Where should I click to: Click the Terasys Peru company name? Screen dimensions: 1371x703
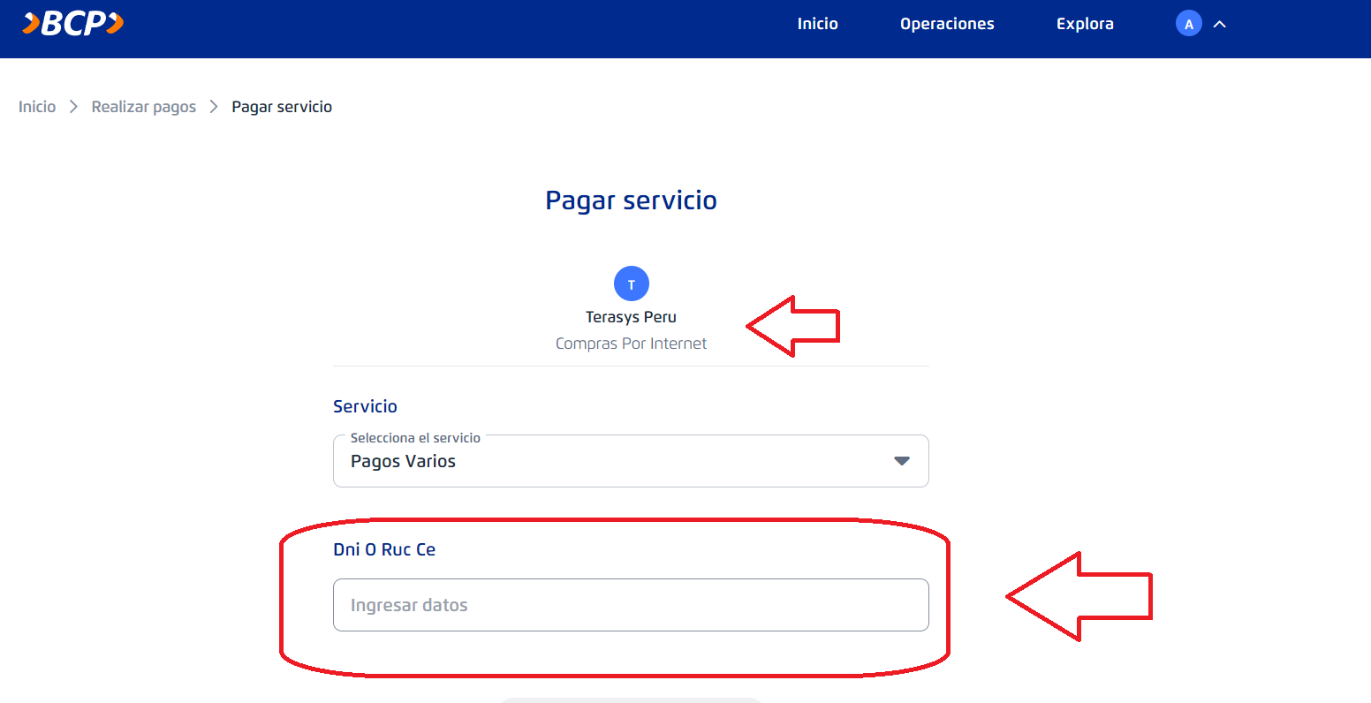[631, 317]
